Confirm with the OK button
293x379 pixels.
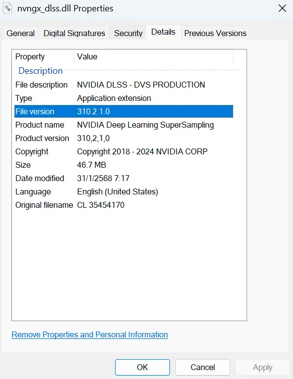142,367
